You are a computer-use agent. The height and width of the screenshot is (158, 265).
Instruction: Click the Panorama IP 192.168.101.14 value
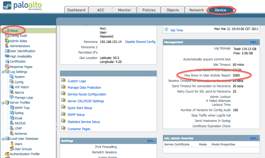pos(111,42)
